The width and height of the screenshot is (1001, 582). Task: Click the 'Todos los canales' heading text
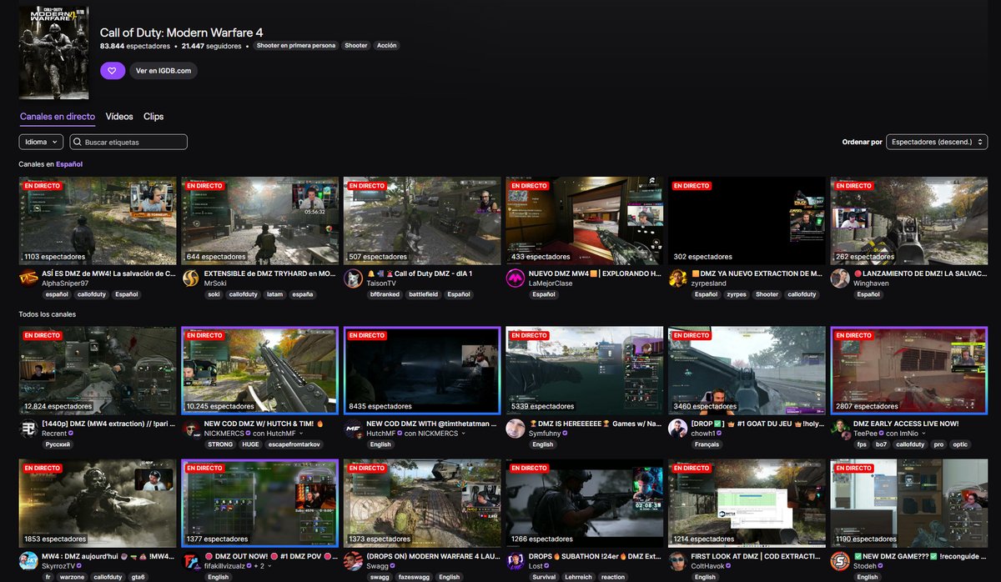click(x=48, y=314)
